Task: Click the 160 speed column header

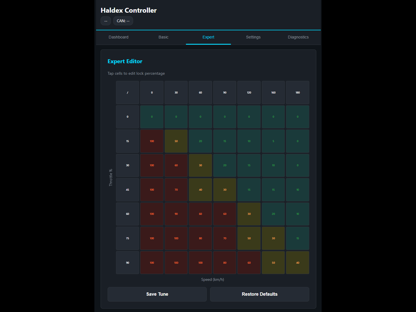Action: pos(273,93)
